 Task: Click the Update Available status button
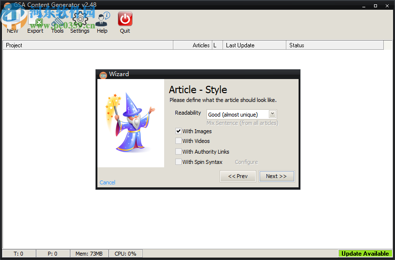(365, 254)
